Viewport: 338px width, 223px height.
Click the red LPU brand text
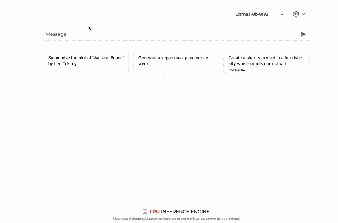tap(155, 211)
